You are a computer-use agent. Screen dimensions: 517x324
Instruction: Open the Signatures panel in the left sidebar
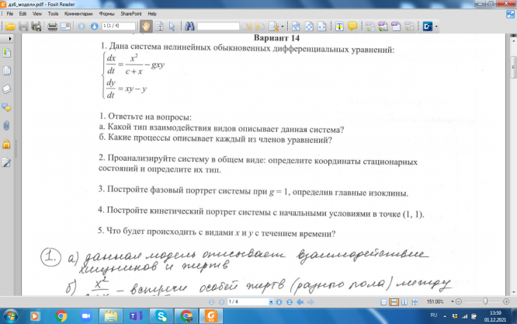click(6, 162)
